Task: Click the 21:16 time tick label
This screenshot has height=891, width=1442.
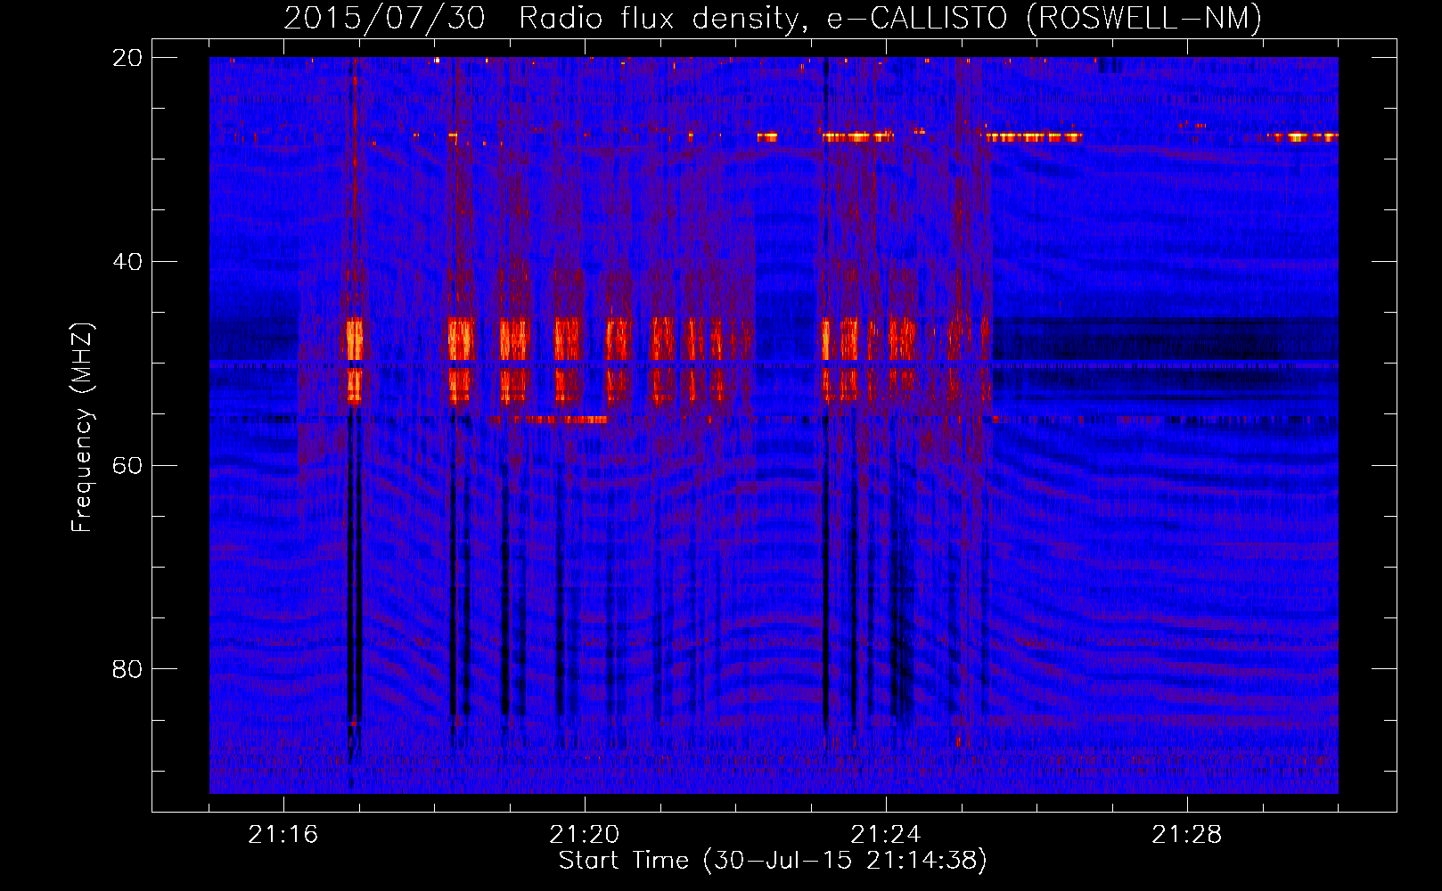Action: tap(283, 835)
